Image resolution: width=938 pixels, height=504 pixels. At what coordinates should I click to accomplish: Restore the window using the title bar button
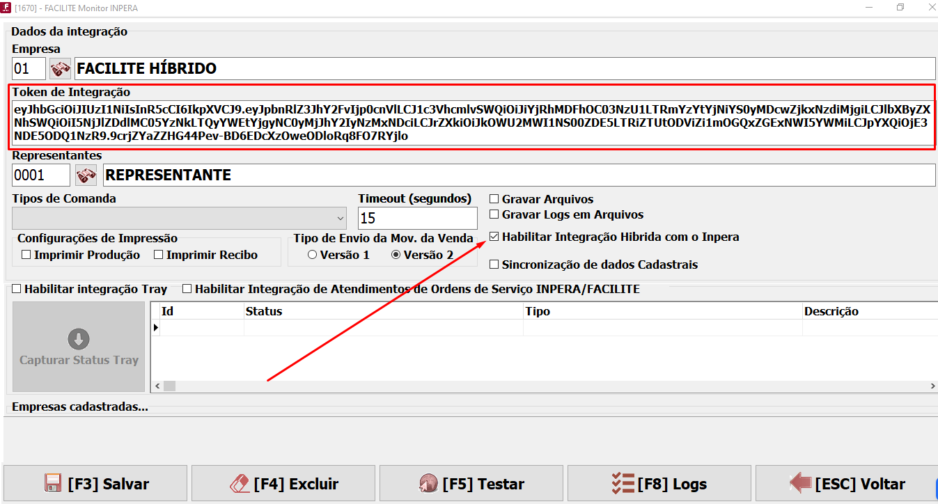pos(900,7)
